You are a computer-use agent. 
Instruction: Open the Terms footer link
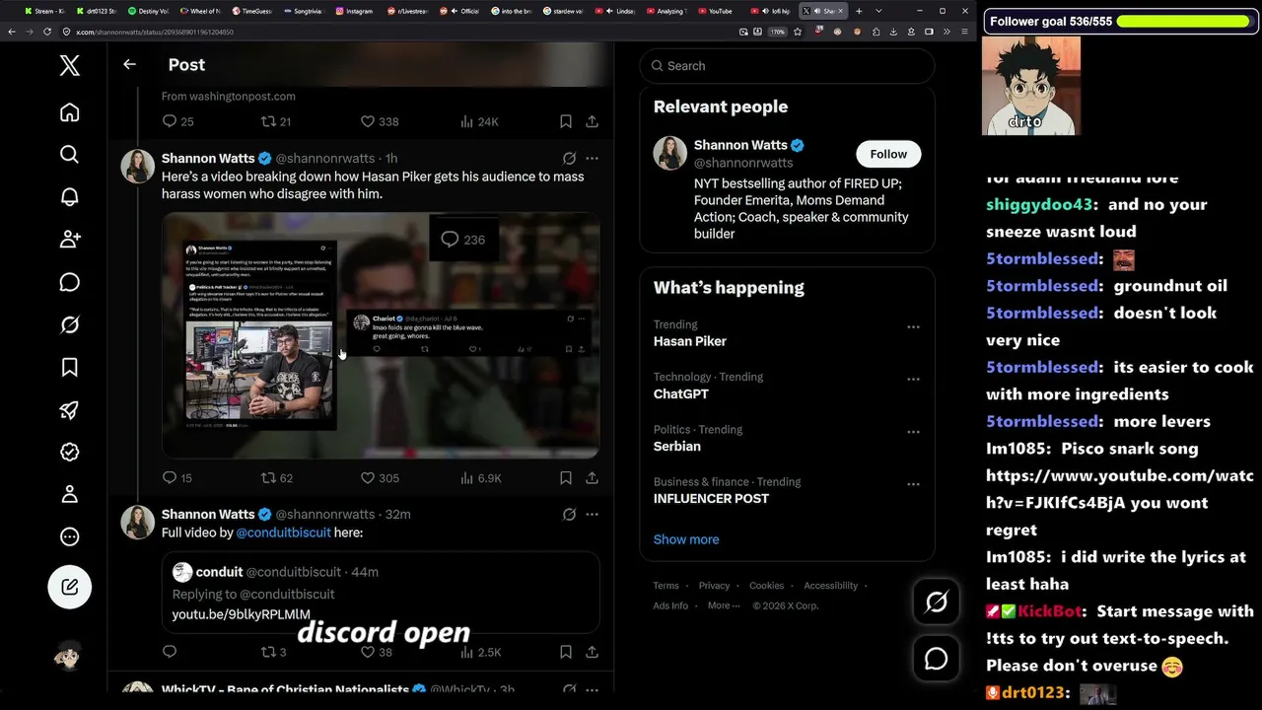[666, 586]
